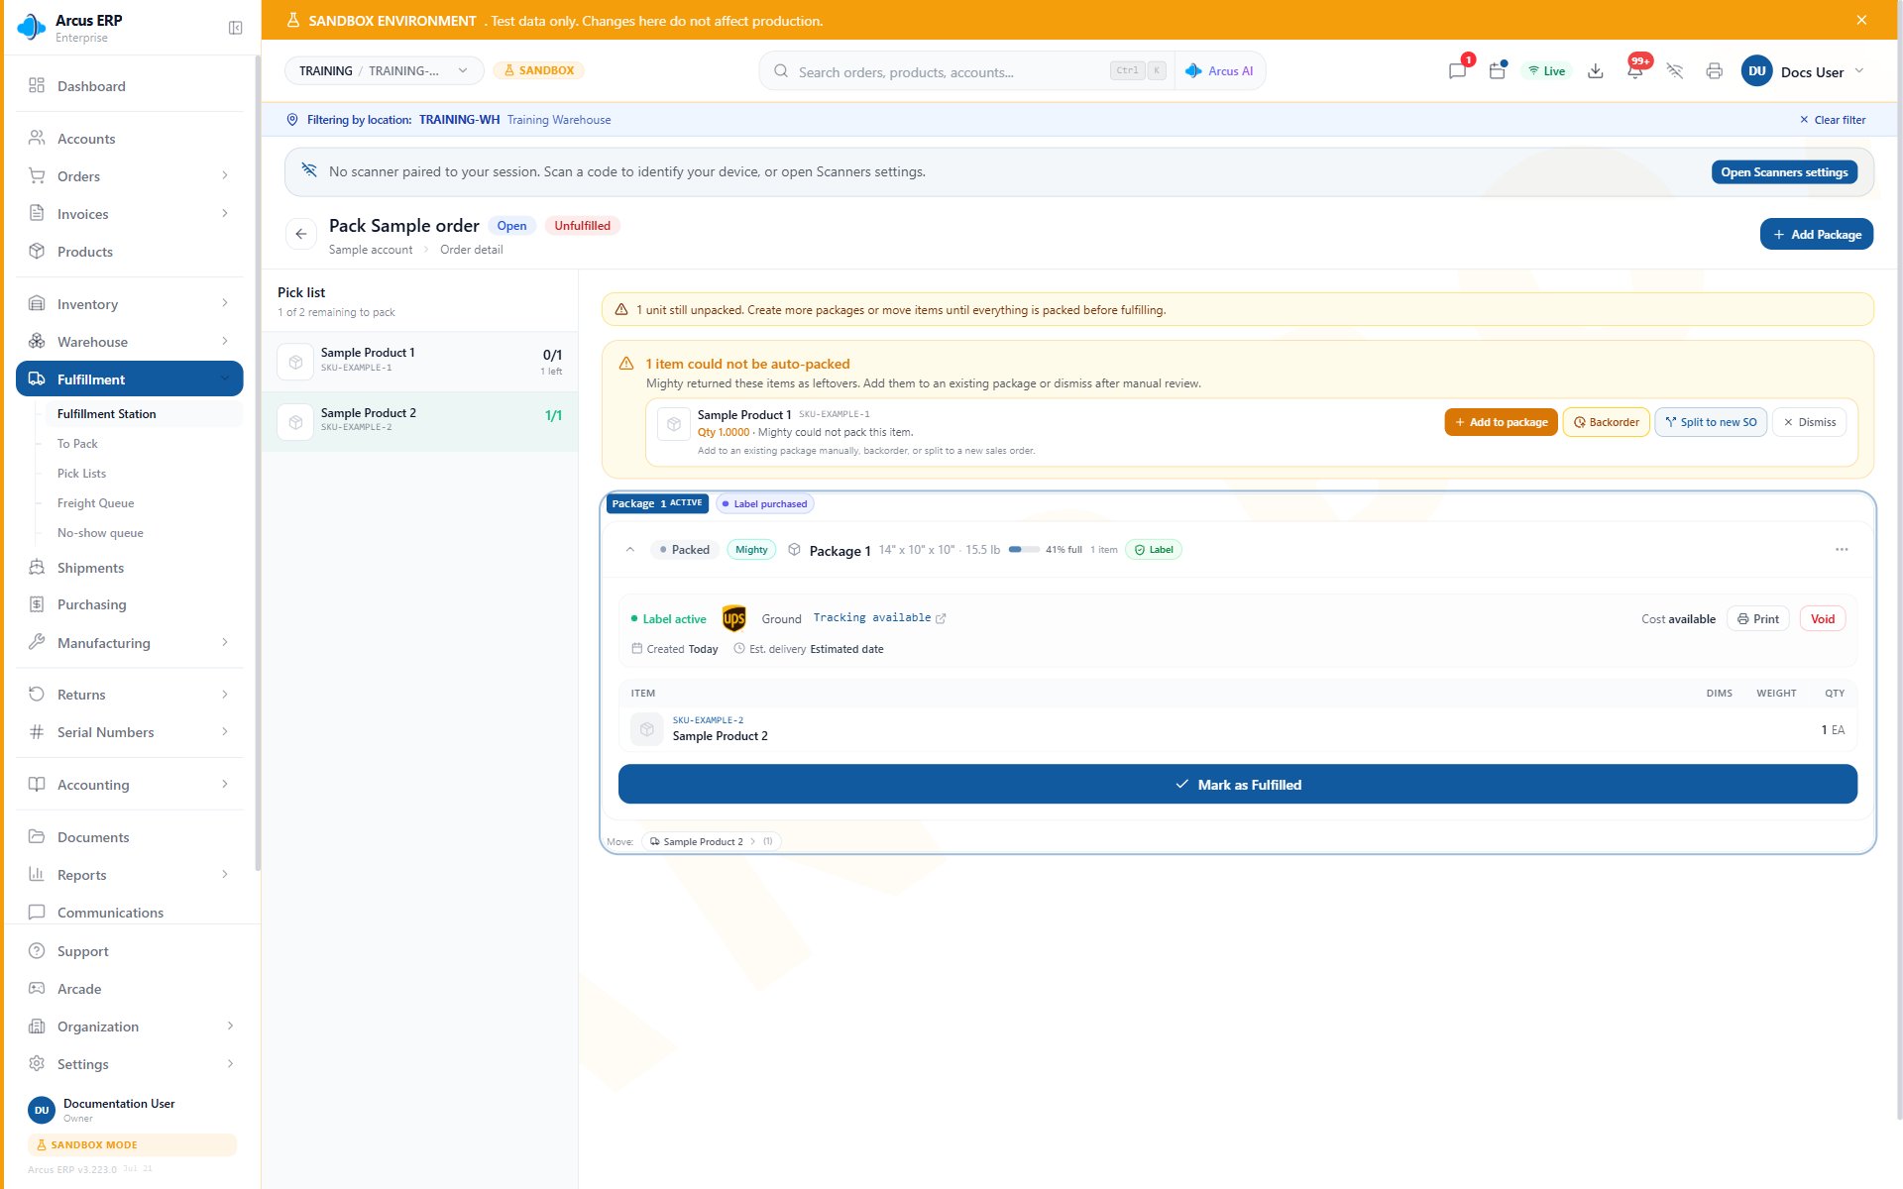Viewport: 1903px width, 1189px height.
Task: Open the chat messages icon
Action: click(x=1457, y=71)
